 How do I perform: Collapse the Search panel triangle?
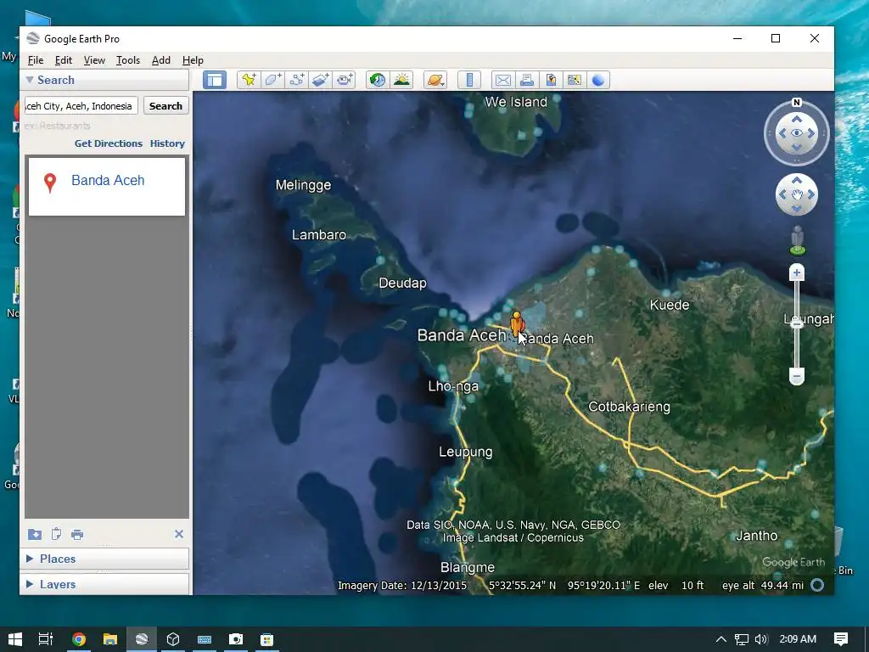30,80
